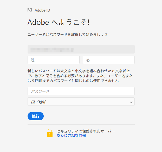Focus the パスワード password field

click(81, 91)
